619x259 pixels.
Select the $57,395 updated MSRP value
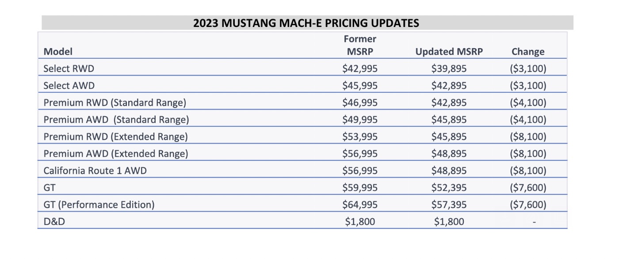[x=449, y=205]
